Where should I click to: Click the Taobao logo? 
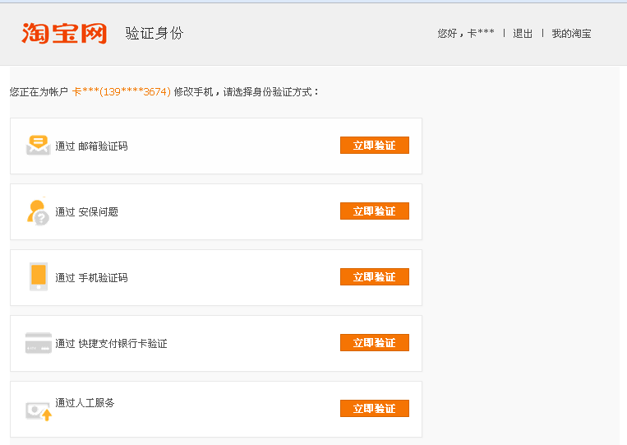pyautogui.click(x=64, y=33)
